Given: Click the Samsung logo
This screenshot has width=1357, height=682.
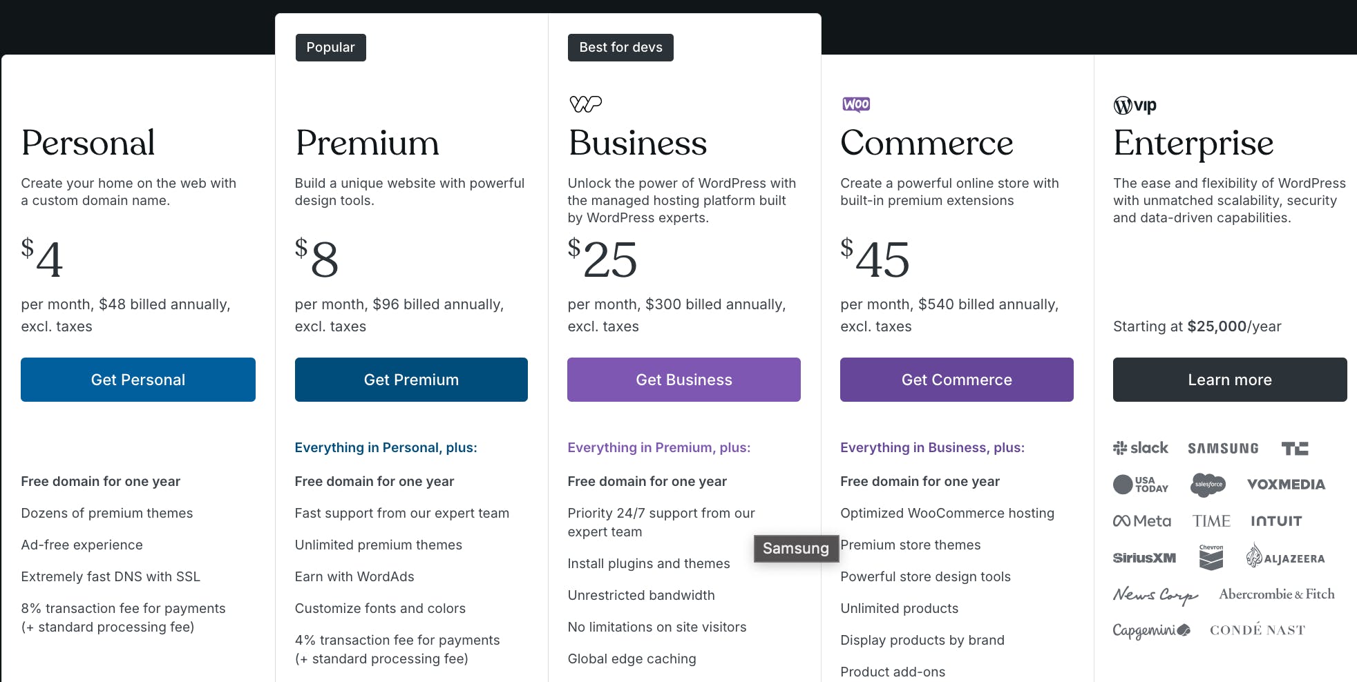Looking at the screenshot, I should [1223, 449].
